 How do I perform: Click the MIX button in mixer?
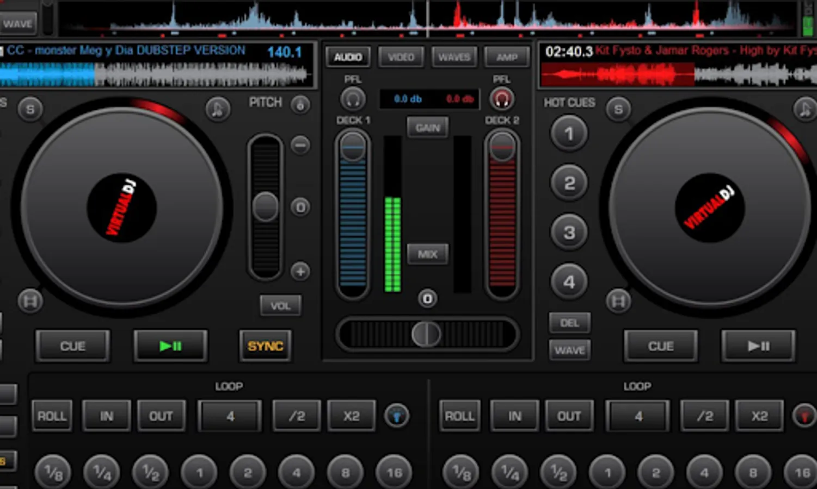click(x=428, y=254)
